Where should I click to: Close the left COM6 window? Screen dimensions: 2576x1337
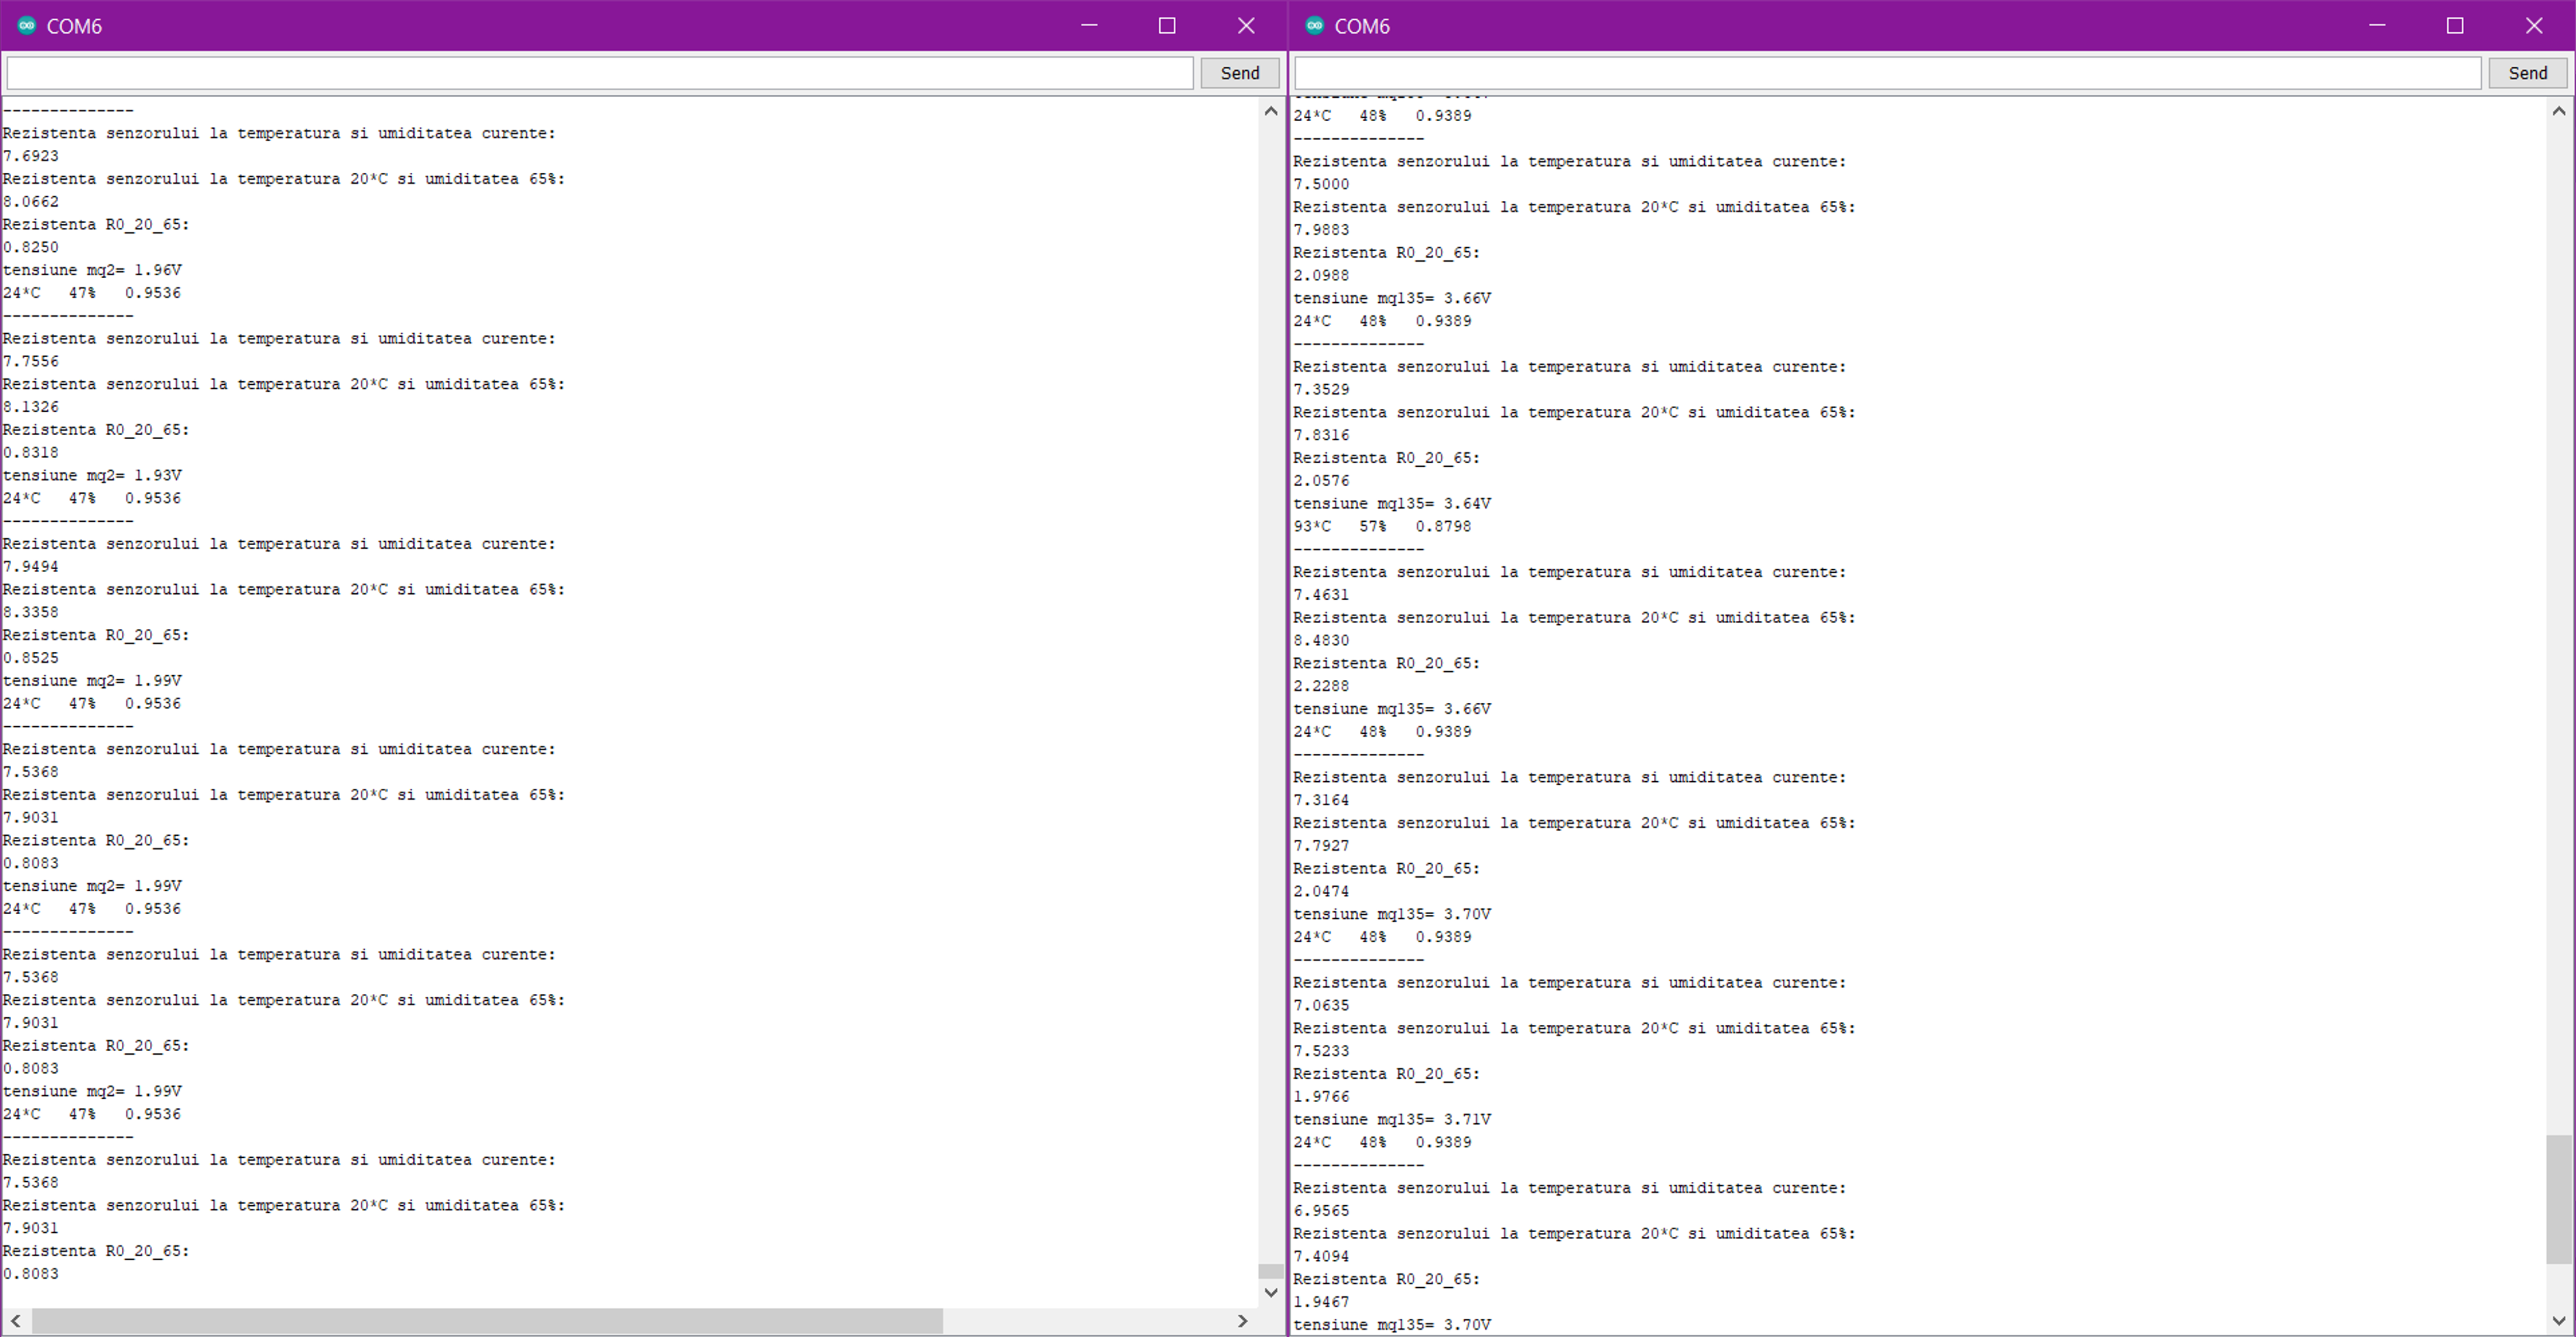click(x=1246, y=26)
